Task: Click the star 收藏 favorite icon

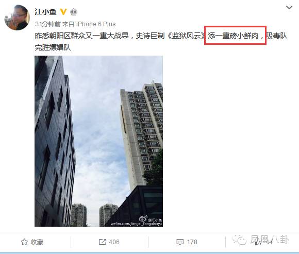Action: [24, 242]
